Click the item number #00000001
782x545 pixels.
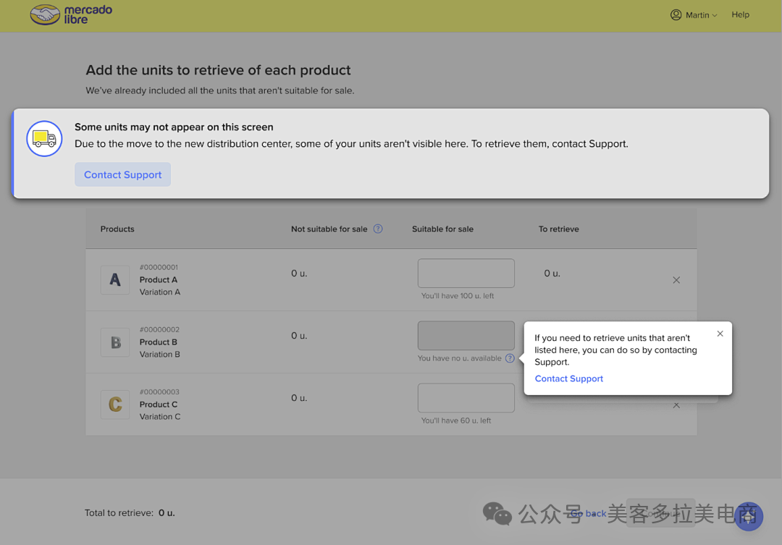point(159,267)
